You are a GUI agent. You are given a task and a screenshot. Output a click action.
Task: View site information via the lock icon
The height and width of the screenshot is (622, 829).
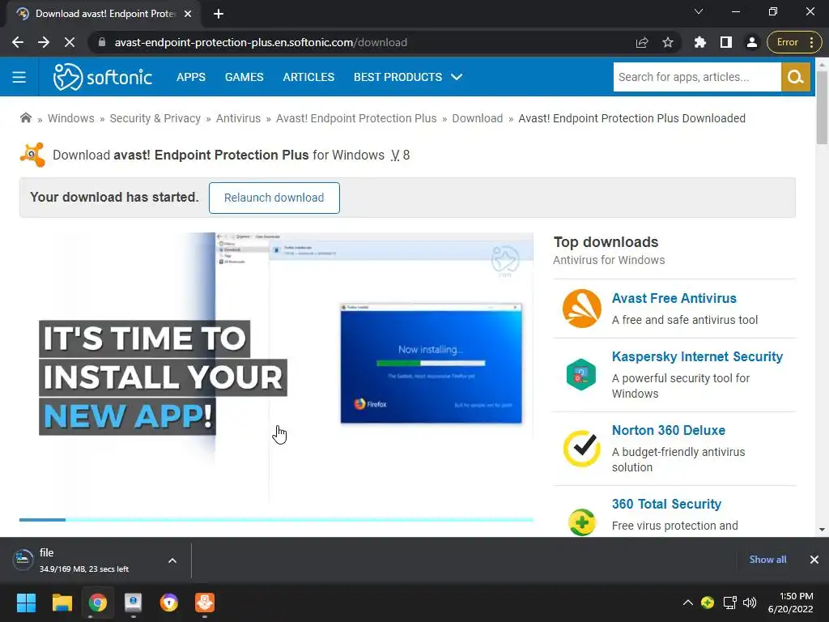102,42
